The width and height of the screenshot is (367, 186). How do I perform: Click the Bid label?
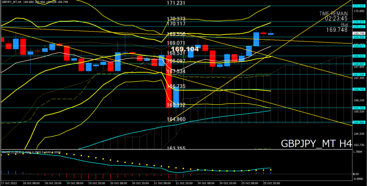344,25
